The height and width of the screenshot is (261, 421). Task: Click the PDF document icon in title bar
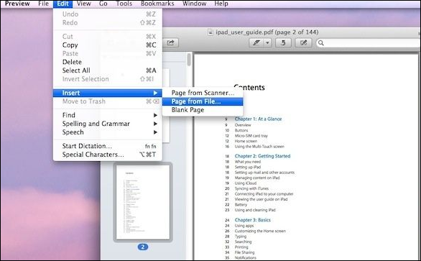pyautogui.click(x=210, y=32)
